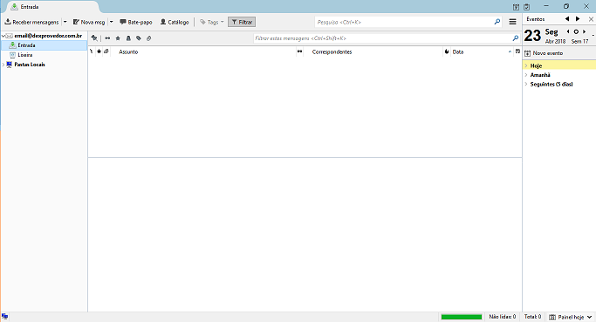Expand the Hoje events section
596x322 pixels.
[526, 65]
